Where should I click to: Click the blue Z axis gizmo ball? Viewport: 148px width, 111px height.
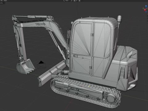pyautogui.click(x=146, y=6)
